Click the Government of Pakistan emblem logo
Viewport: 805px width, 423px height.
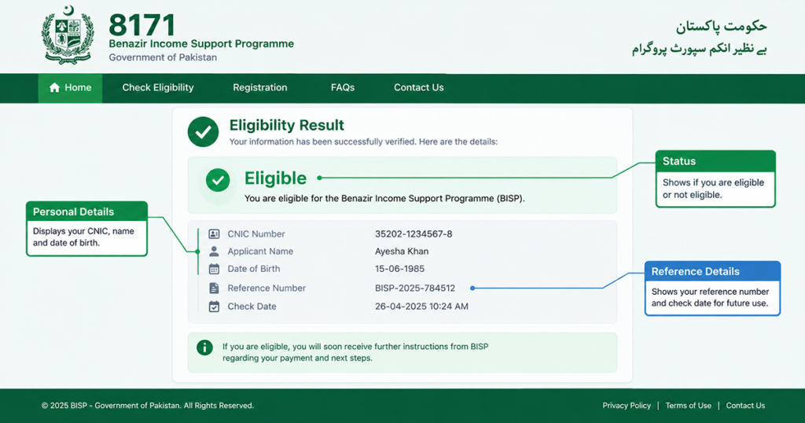tap(68, 35)
